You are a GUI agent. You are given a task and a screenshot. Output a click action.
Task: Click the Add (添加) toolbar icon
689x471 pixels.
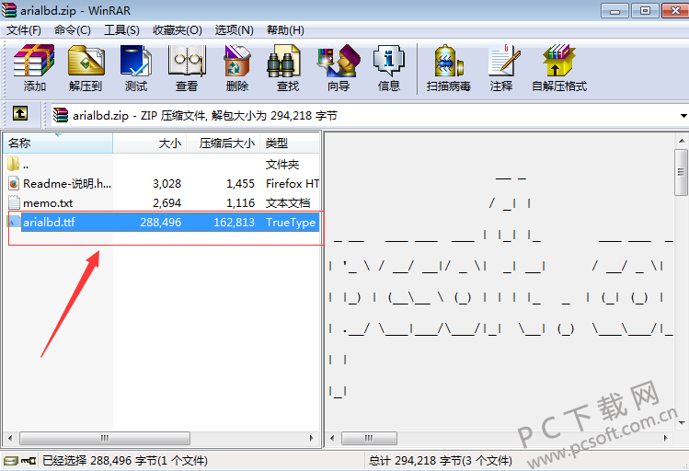(34, 68)
